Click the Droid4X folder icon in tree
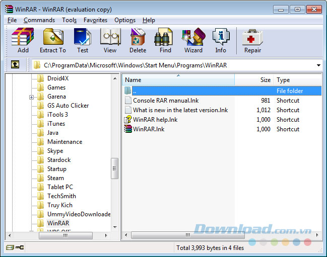The height and width of the screenshot is (257, 327). (x=40, y=78)
